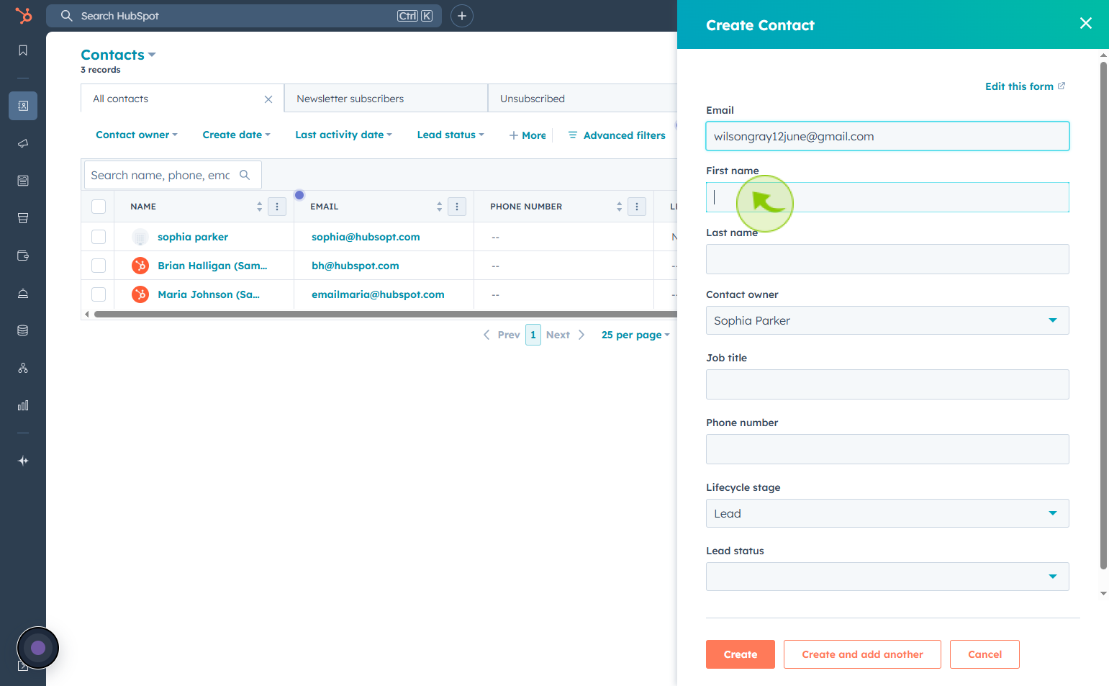Click into the Phone number field
Screen dimensions: 1109x686
(x=887, y=449)
